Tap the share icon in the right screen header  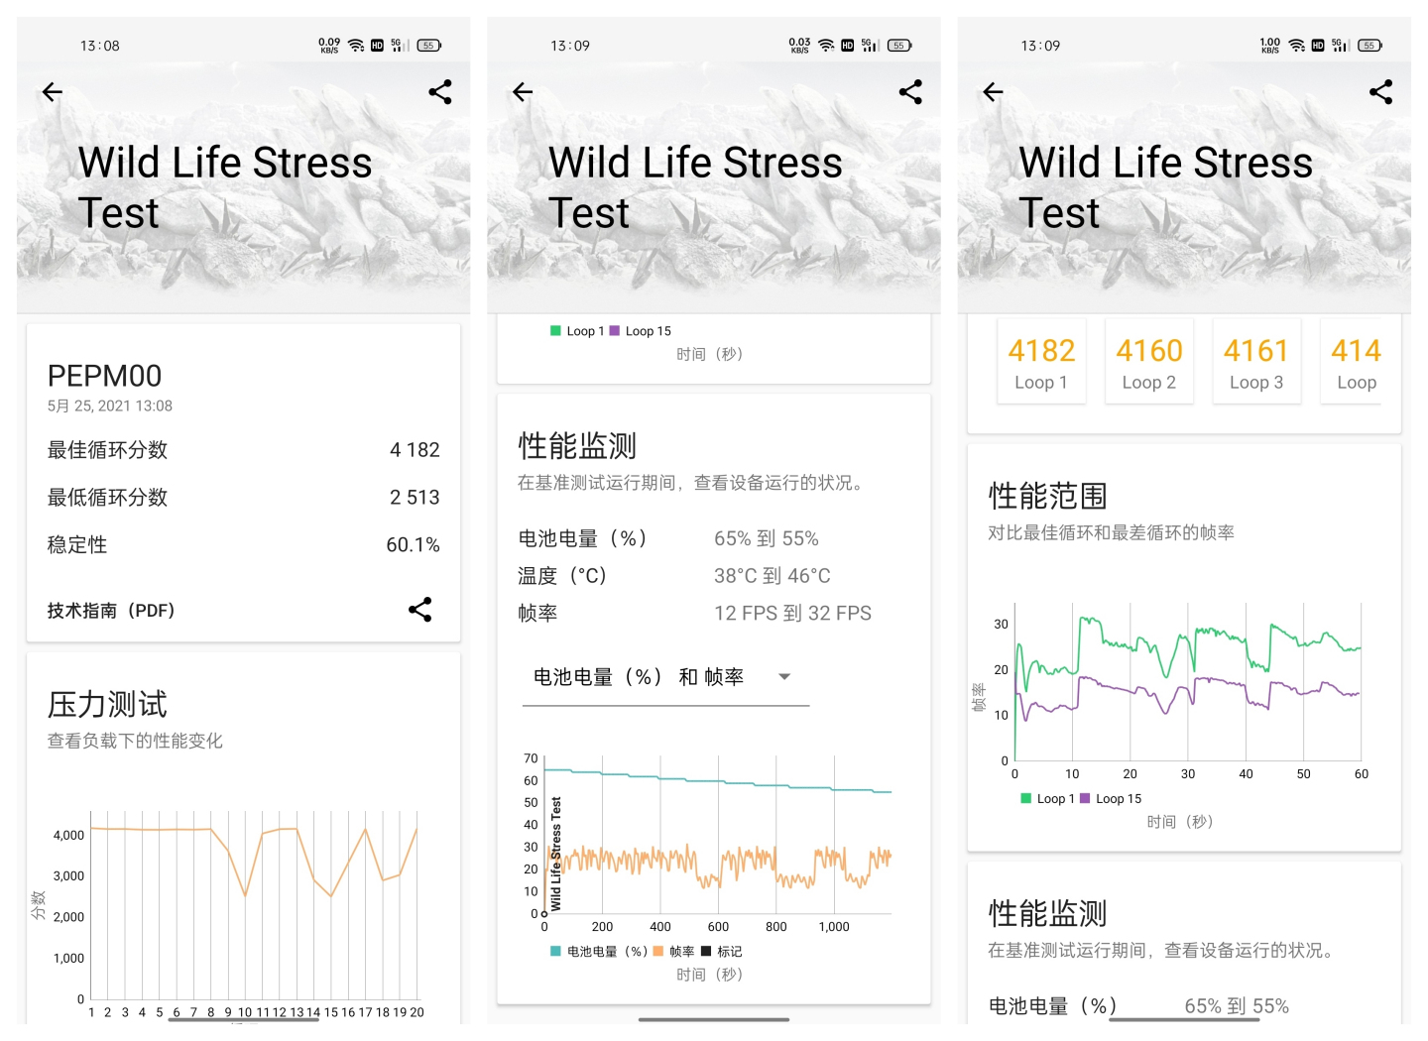point(1380,92)
